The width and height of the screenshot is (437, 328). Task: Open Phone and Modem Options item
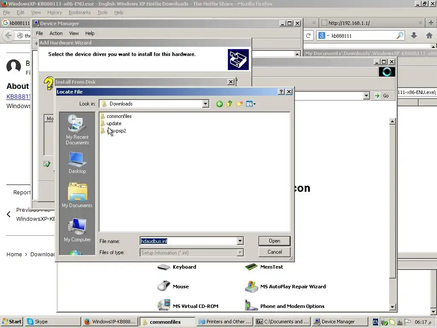click(284, 306)
